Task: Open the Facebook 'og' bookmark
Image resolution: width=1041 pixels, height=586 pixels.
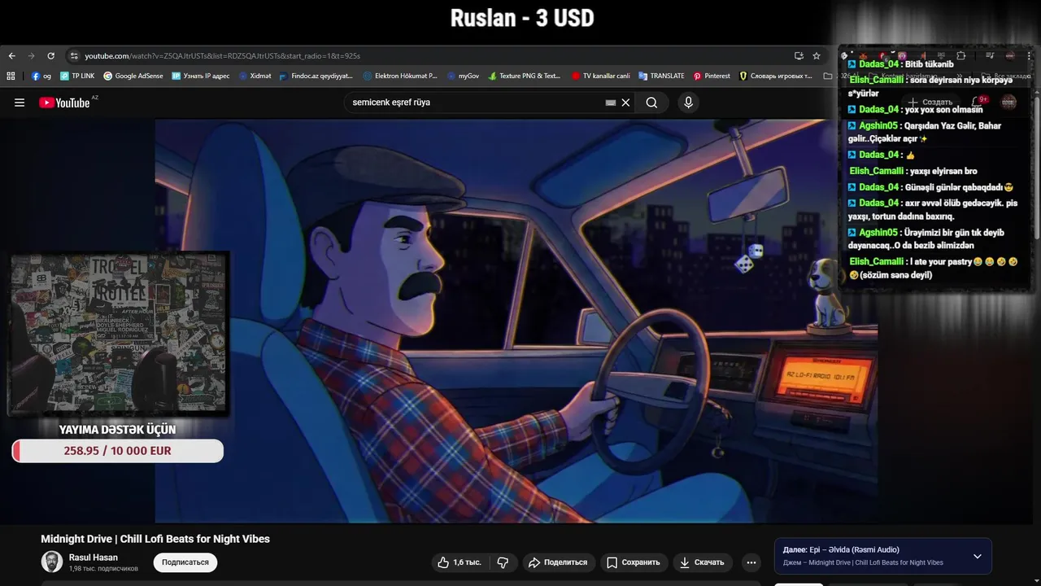Action: pyautogui.click(x=41, y=76)
